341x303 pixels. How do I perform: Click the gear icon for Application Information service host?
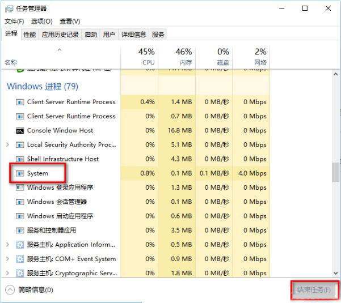20,245
